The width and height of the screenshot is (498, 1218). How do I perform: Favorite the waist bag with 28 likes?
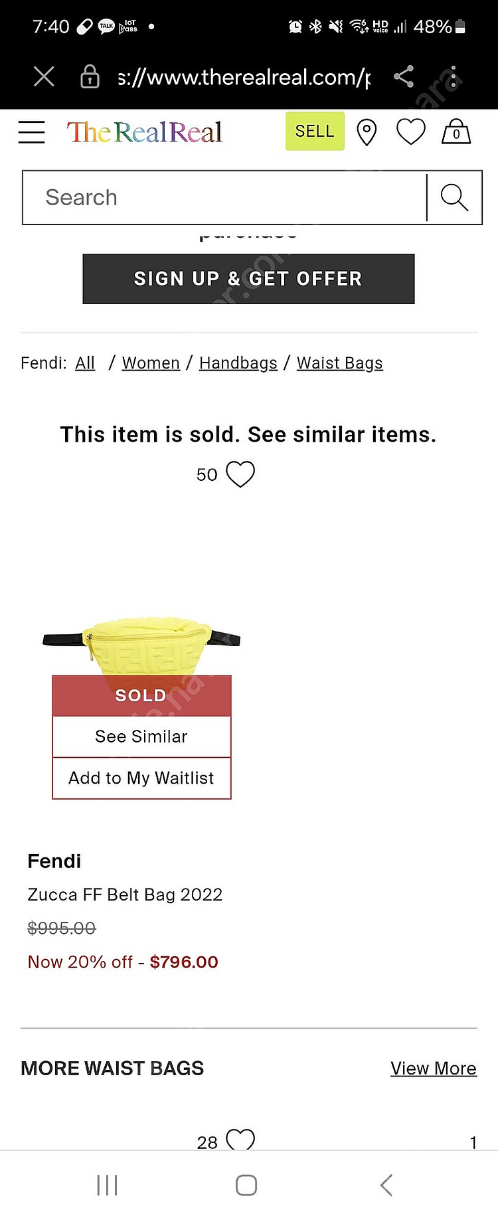pos(240,1140)
